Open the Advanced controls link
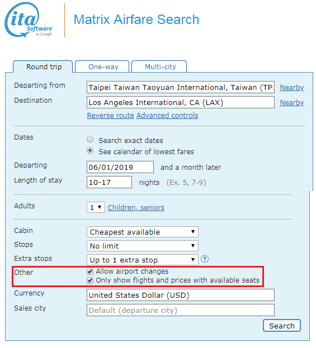Viewport: 316px width, 348px height. [167, 116]
